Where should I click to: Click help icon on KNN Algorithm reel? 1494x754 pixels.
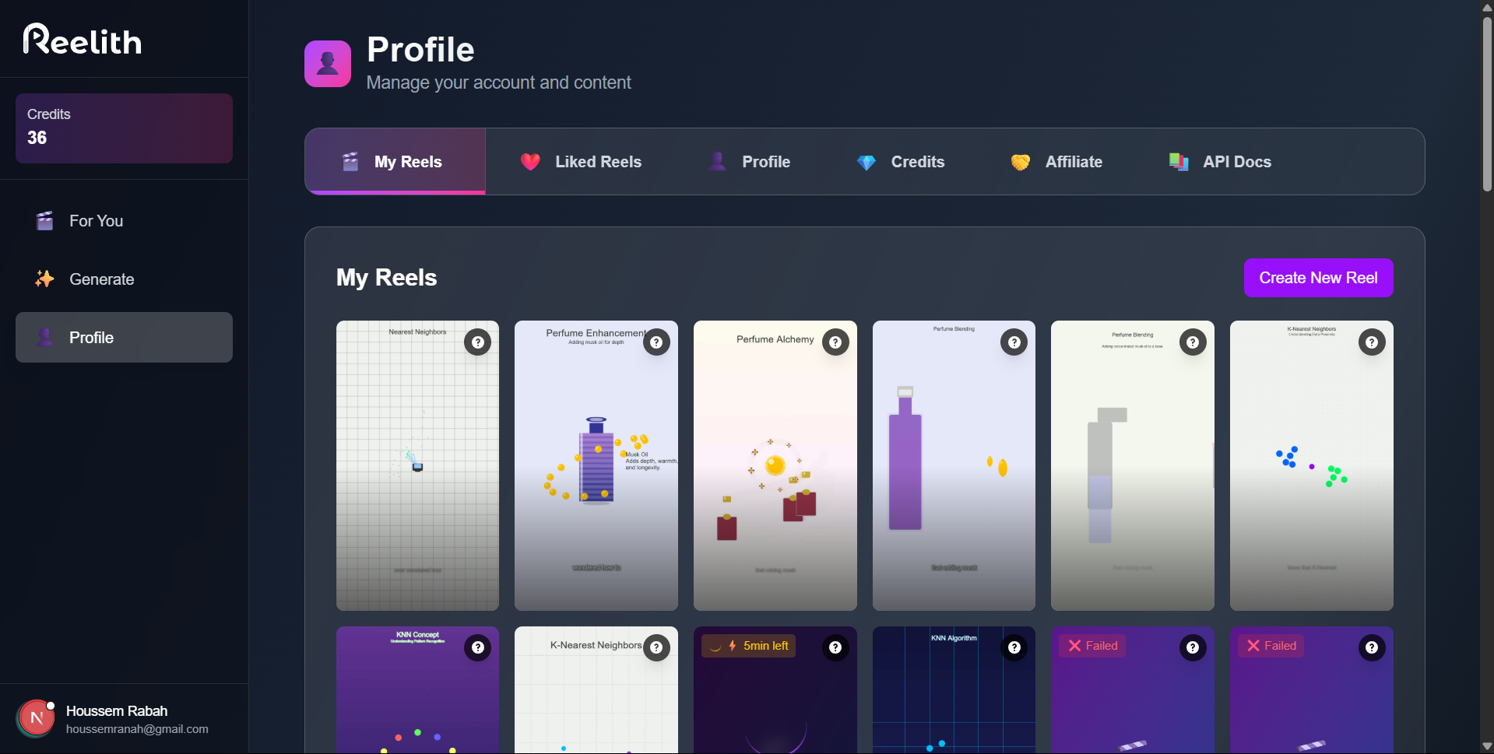coord(1014,647)
